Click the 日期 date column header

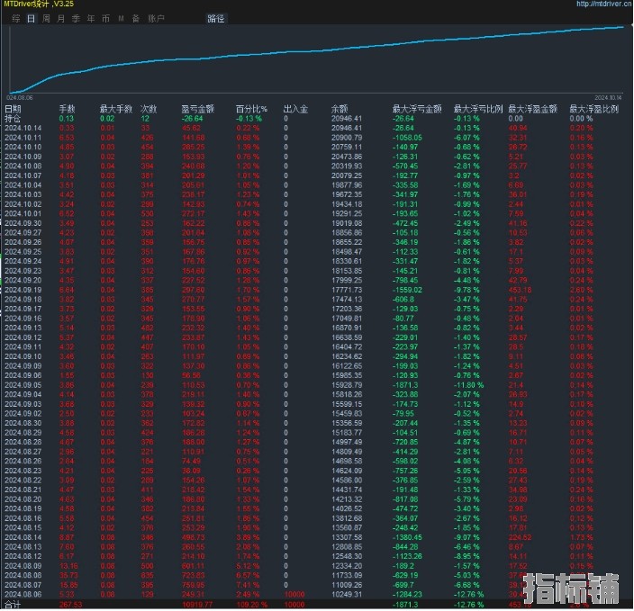pyautogui.click(x=13, y=109)
